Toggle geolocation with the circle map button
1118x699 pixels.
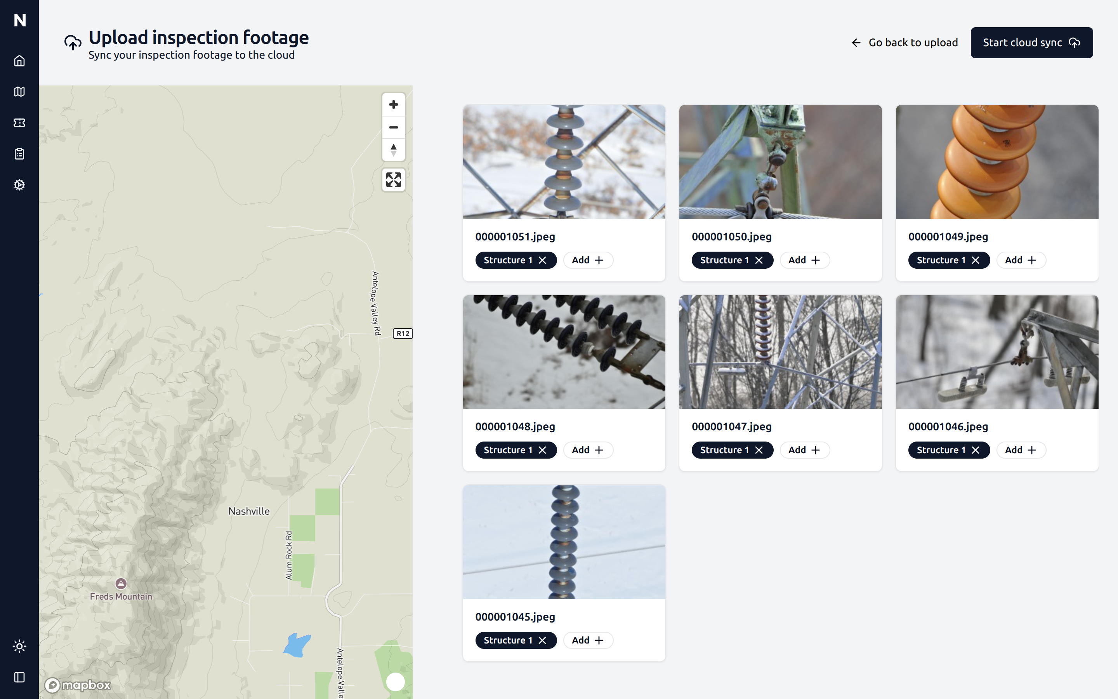coord(395,682)
